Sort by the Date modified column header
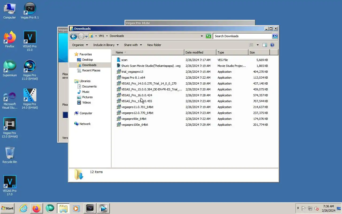 (x=200, y=52)
